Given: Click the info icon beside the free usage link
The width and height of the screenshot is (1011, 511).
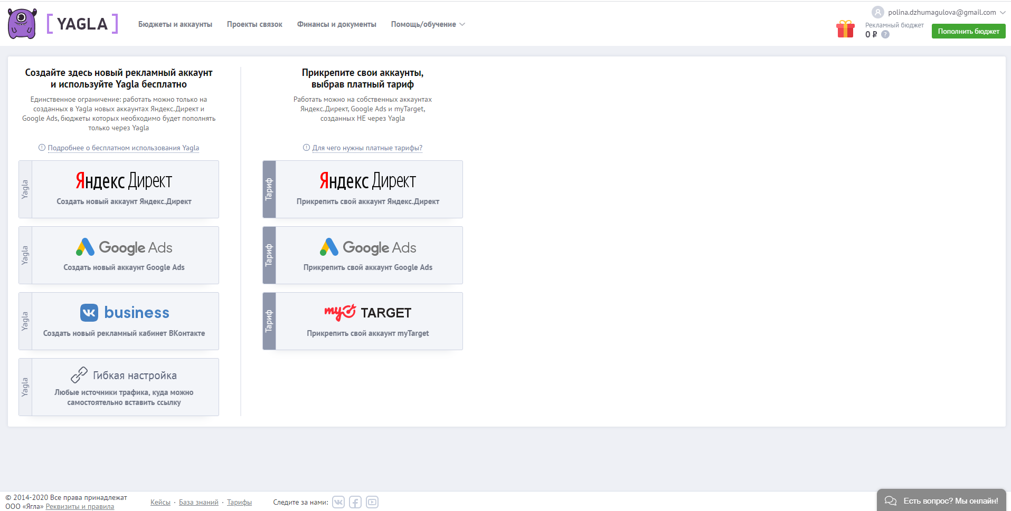Looking at the screenshot, I should pos(42,148).
